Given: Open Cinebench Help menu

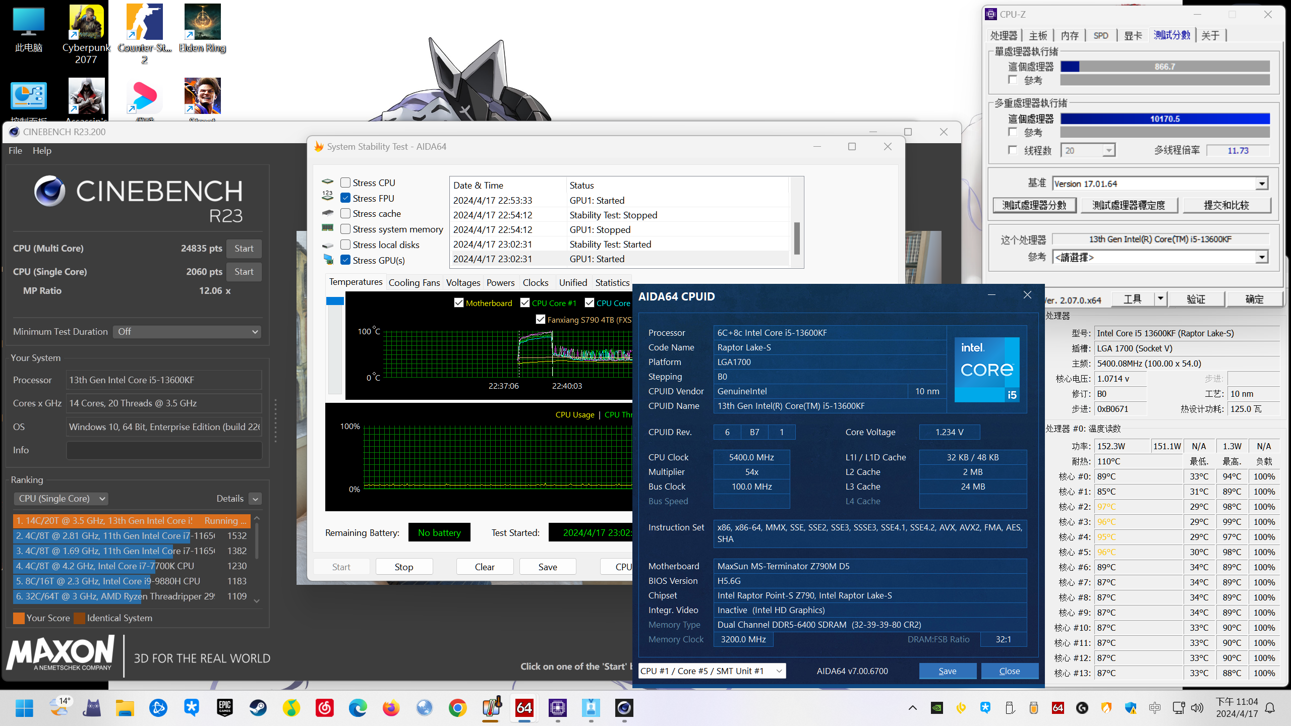Looking at the screenshot, I should pos(42,150).
